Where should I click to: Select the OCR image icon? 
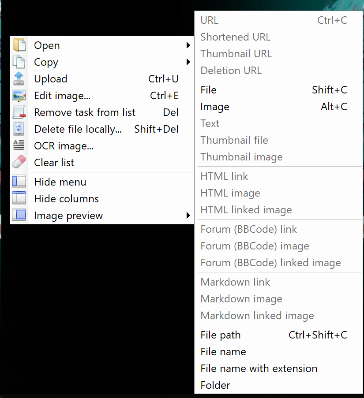click(x=19, y=146)
